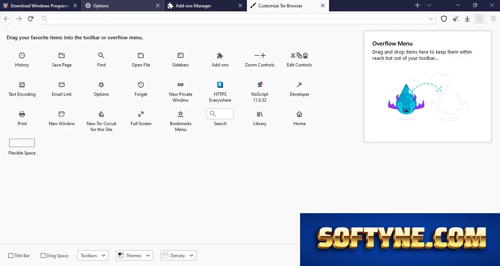Click the overflow menu chevron button
This screenshot has height=266, width=500.
[x=479, y=19]
